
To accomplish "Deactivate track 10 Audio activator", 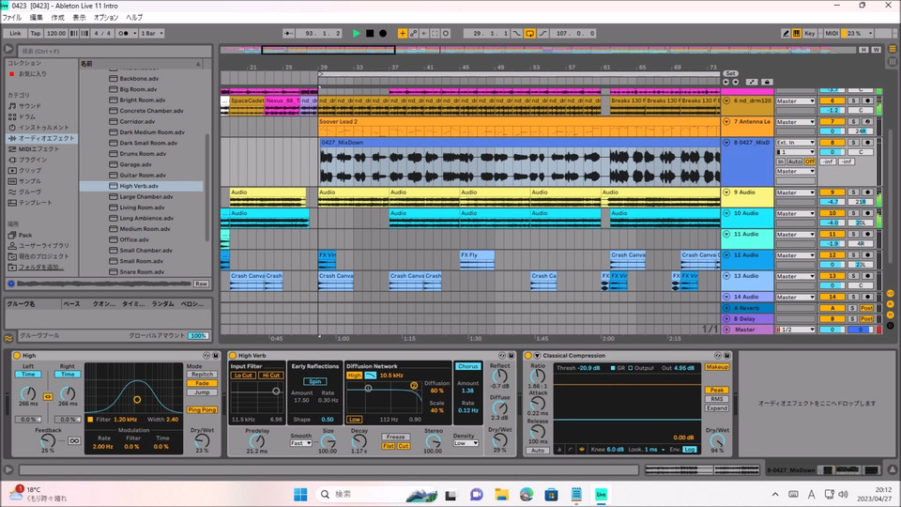I will click(831, 213).
